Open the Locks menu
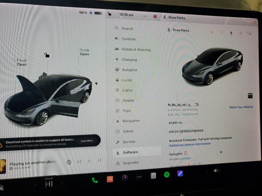The width and height of the screenshot is (262, 196). [x=124, y=80]
